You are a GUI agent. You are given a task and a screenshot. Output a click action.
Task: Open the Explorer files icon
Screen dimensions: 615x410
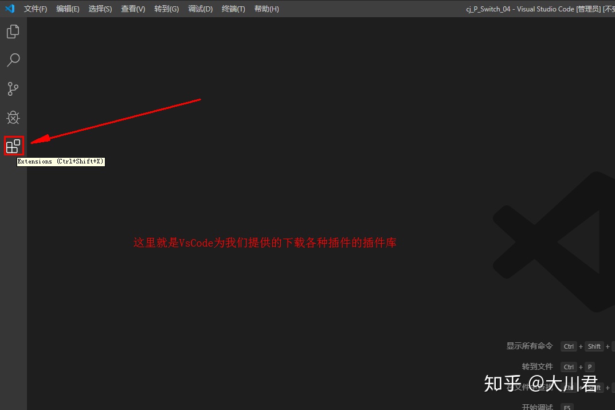(13, 32)
